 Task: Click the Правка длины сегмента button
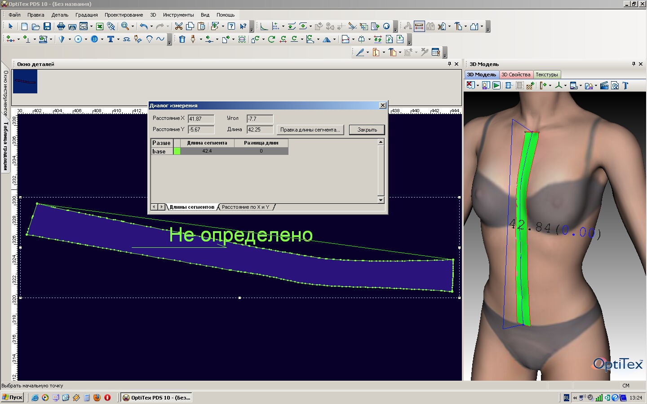click(310, 130)
